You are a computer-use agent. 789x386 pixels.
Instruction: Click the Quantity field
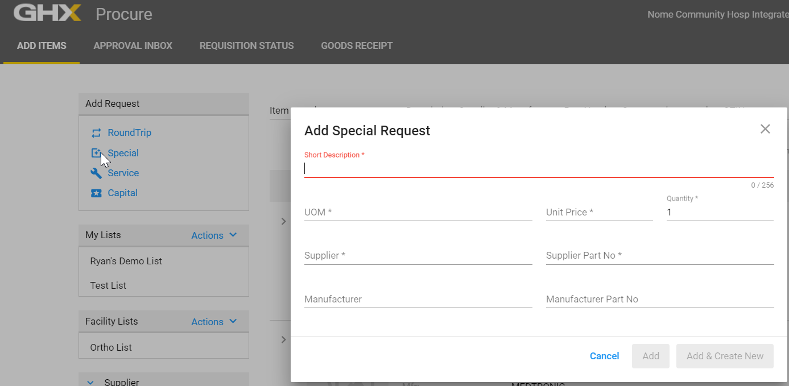click(720, 212)
